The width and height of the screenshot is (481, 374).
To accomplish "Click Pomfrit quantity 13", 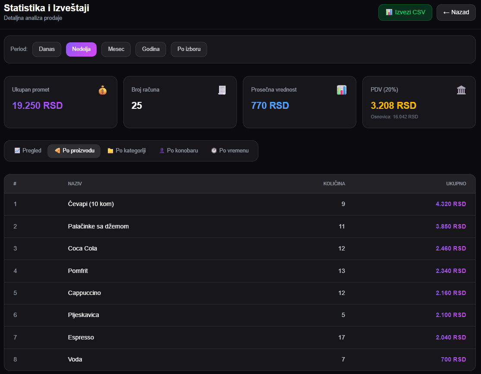I will [342, 271].
